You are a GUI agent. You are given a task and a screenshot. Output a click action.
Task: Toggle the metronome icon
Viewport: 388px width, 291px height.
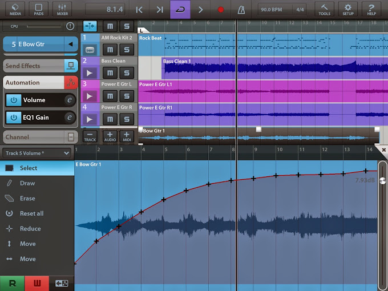tap(241, 10)
